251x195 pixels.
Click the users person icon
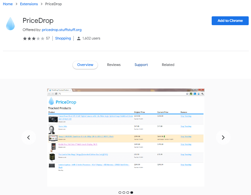coord(79,39)
